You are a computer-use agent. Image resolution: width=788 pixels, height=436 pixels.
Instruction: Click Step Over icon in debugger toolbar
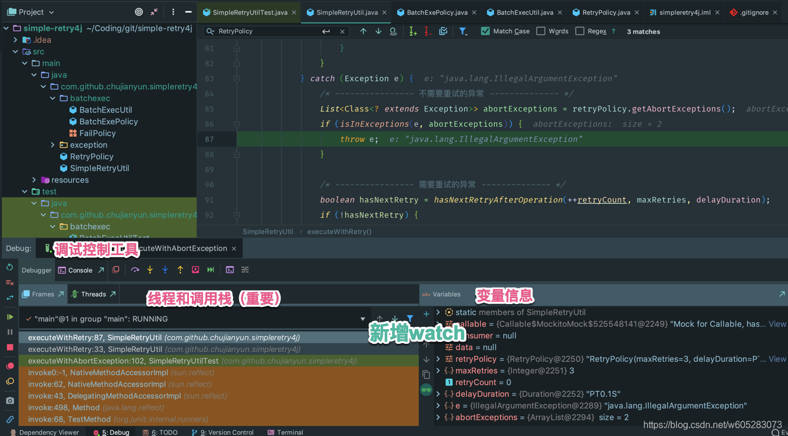pos(135,270)
